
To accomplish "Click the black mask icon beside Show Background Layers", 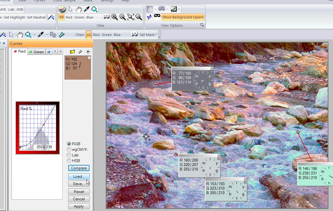I will pos(157,17).
